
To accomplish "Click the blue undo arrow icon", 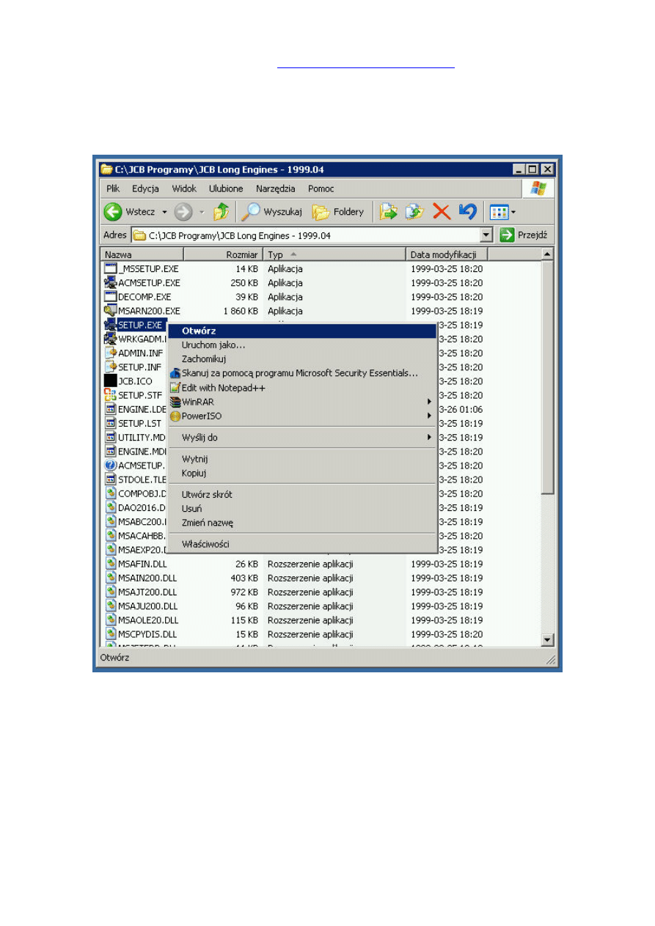I will (467, 212).
